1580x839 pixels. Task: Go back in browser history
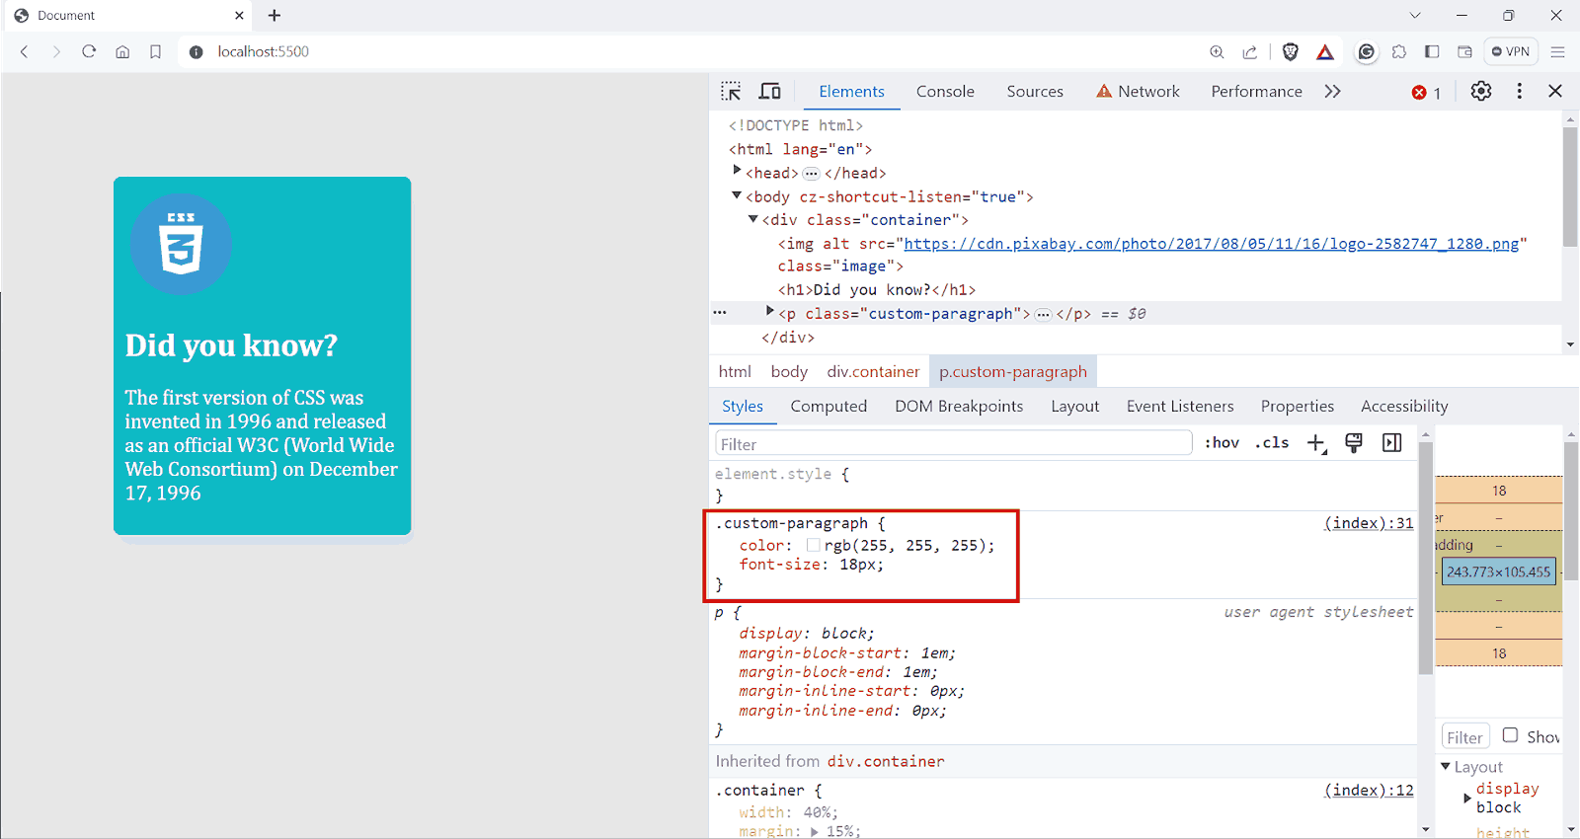[25, 51]
